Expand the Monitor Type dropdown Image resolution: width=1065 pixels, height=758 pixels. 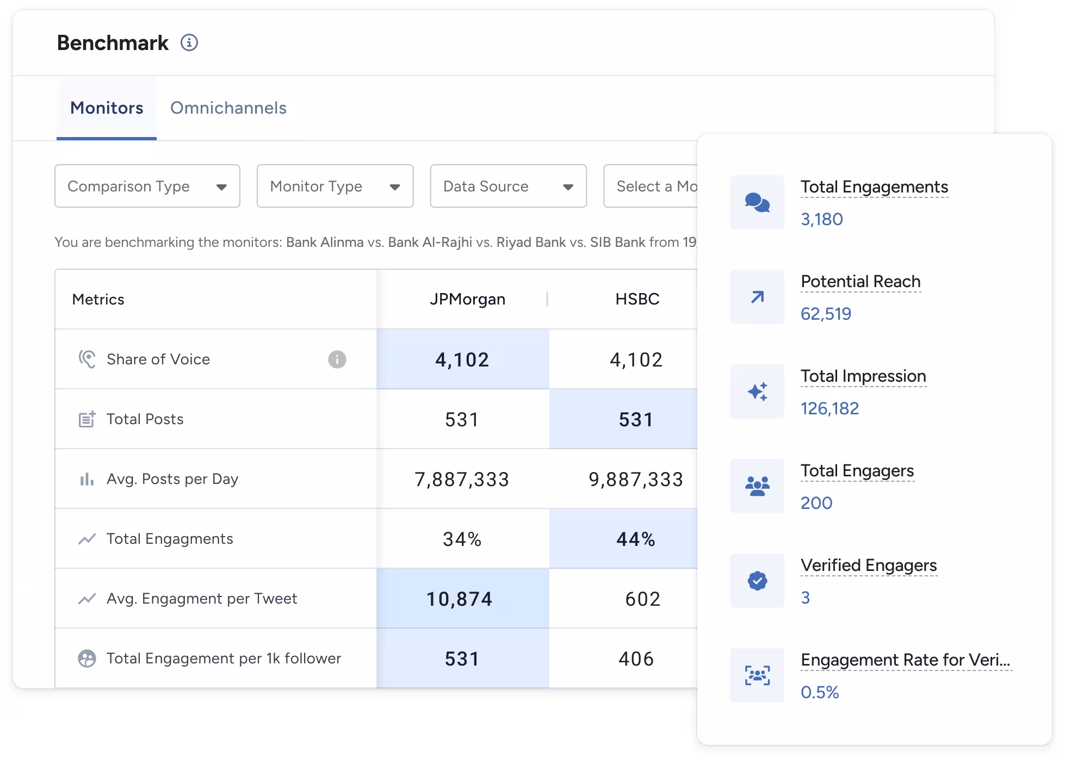(x=335, y=186)
